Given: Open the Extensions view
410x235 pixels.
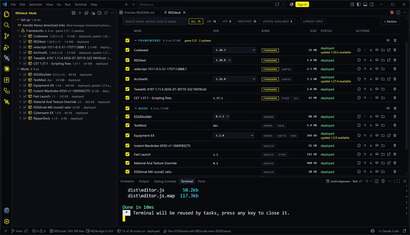Looking at the screenshot, I should coord(7,80).
